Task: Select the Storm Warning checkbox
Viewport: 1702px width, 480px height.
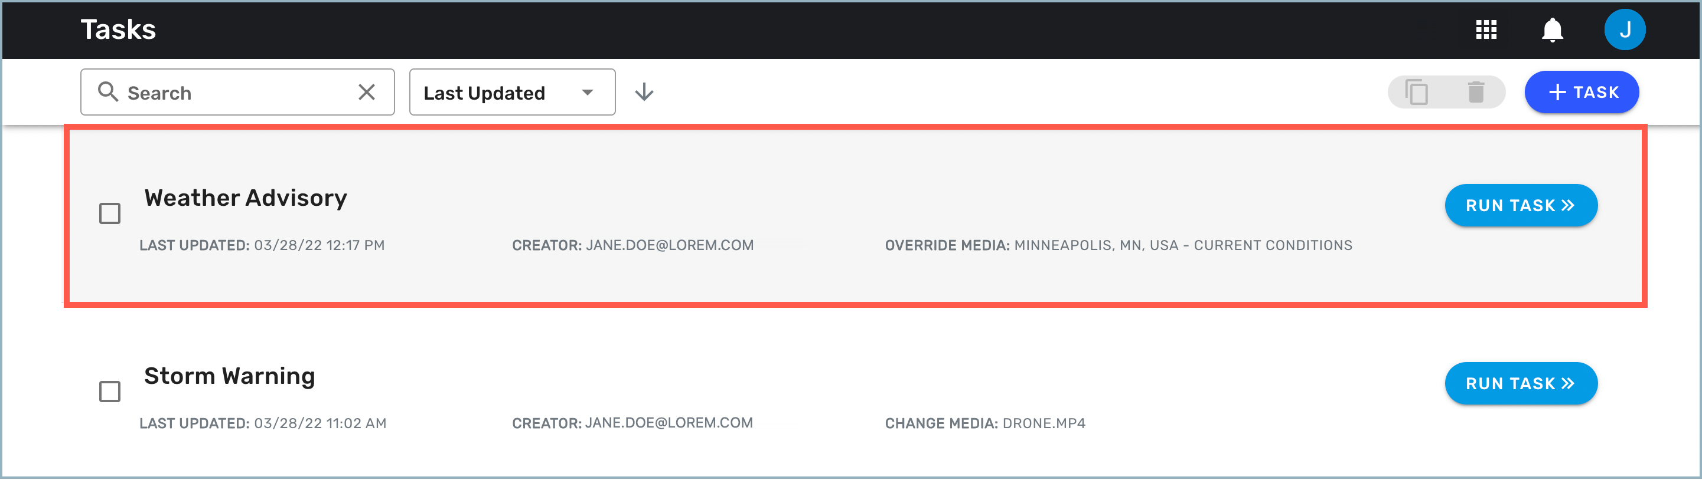Action: pos(110,392)
